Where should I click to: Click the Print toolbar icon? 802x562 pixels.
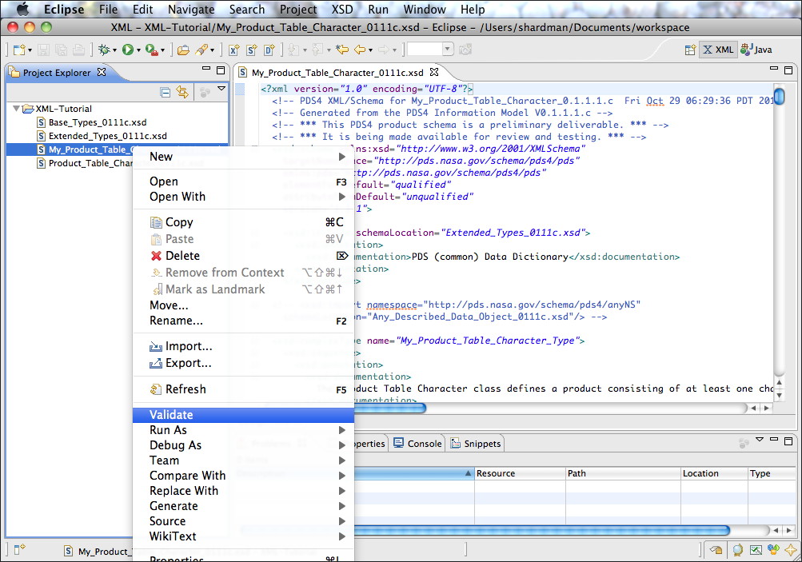78,50
